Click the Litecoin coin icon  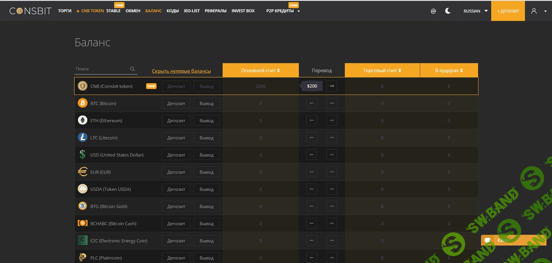point(83,137)
